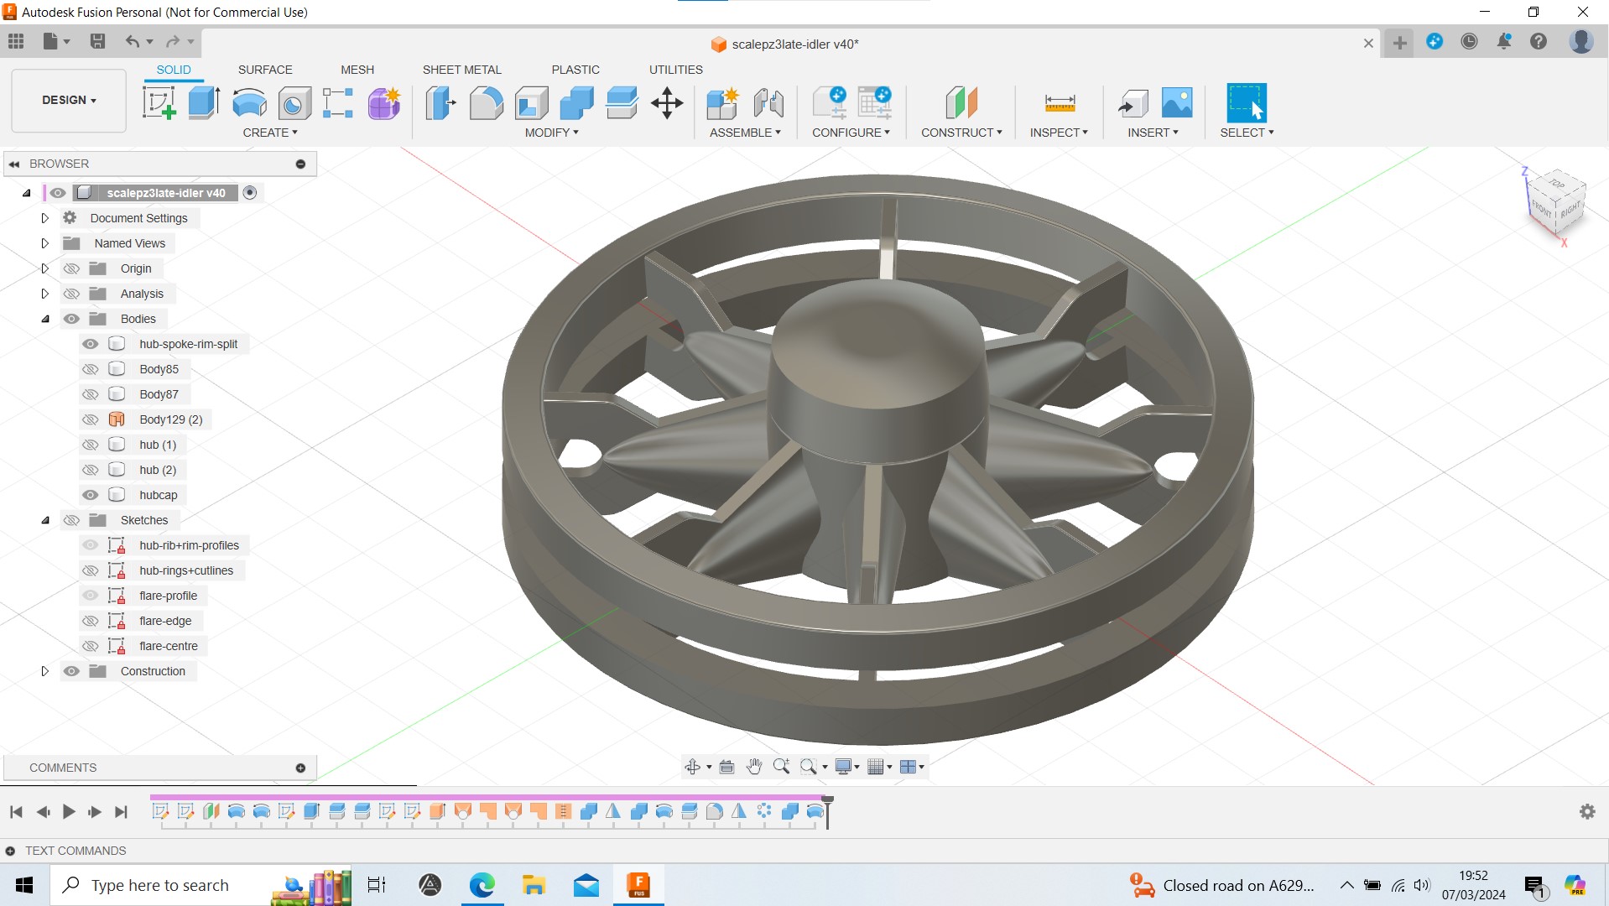Activate the Window Select tool
The width and height of the screenshot is (1609, 906).
(1246, 103)
